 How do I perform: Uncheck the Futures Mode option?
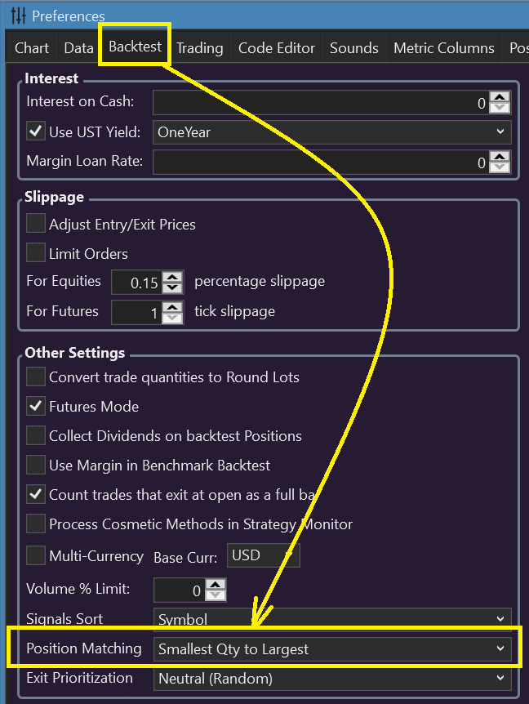tap(35, 406)
